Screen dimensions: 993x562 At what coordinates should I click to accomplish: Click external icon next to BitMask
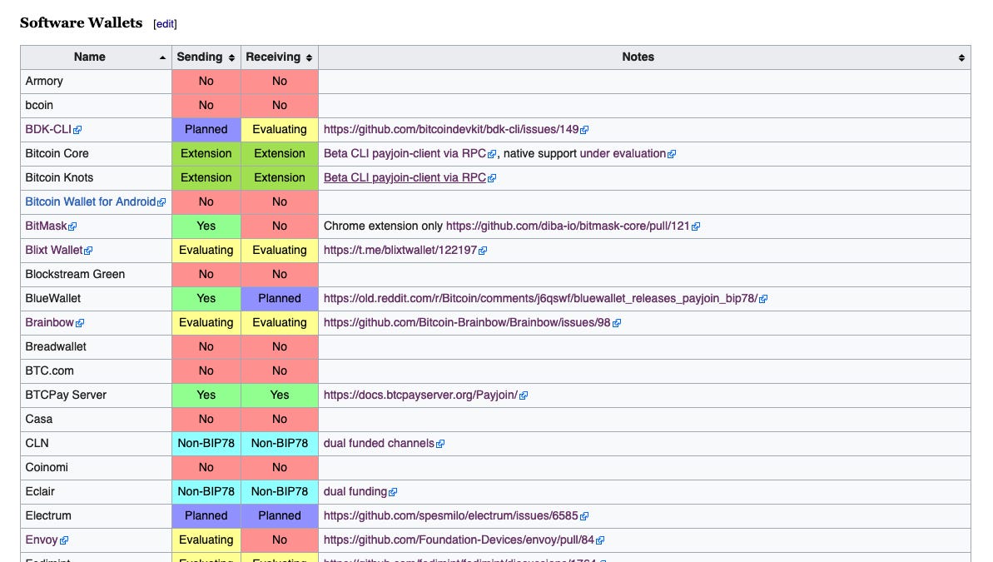(x=72, y=226)
